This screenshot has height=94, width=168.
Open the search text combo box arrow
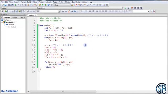(59, 11)
